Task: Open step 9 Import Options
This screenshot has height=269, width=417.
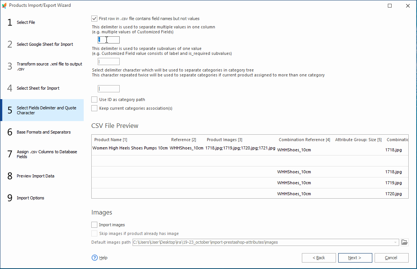Action: [x=42, y=198]
